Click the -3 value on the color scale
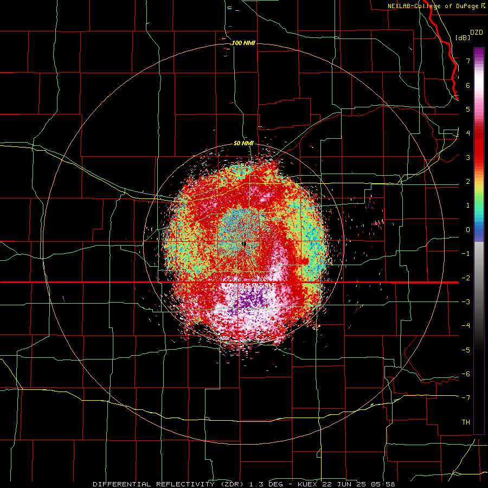This screenshot has width=488, height=488. point(466,302)
